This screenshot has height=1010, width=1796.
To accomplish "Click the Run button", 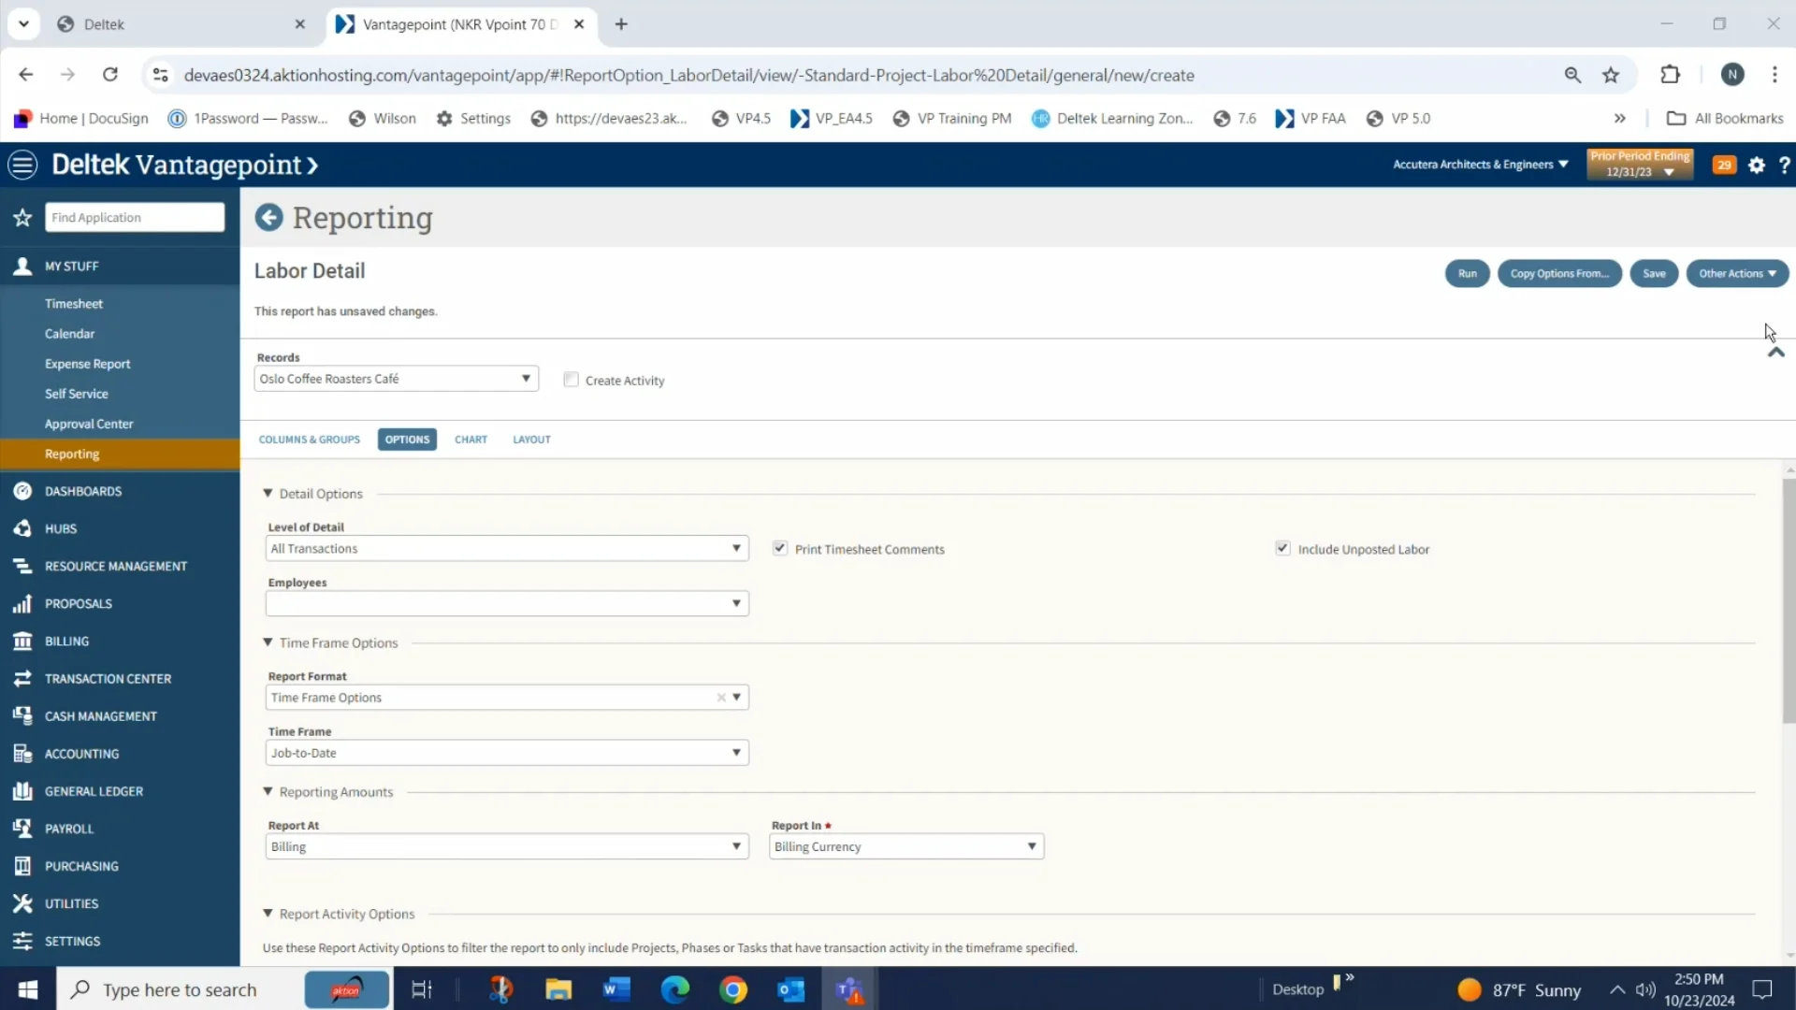I will pos(1467,274).
